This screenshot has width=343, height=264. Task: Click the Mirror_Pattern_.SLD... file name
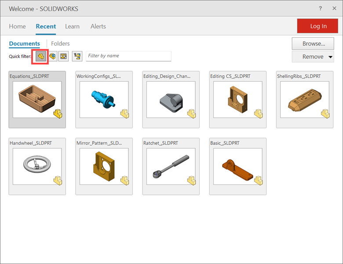click(99, 143)
